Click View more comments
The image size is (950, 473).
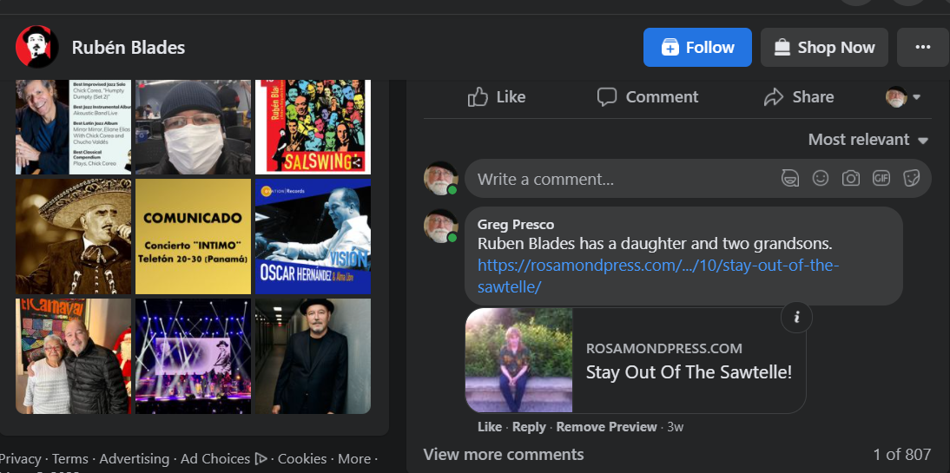click(x=504, y=455)
